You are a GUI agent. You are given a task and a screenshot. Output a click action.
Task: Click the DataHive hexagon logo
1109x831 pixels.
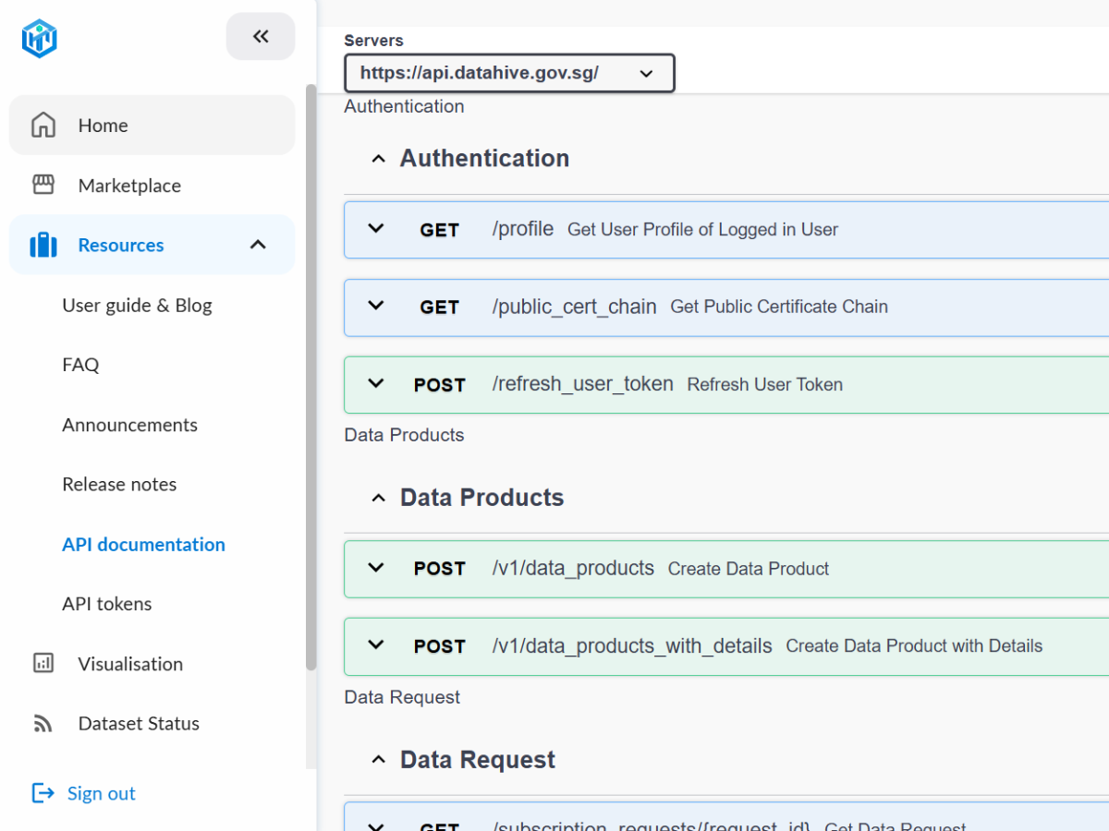(x=40, y=40)
